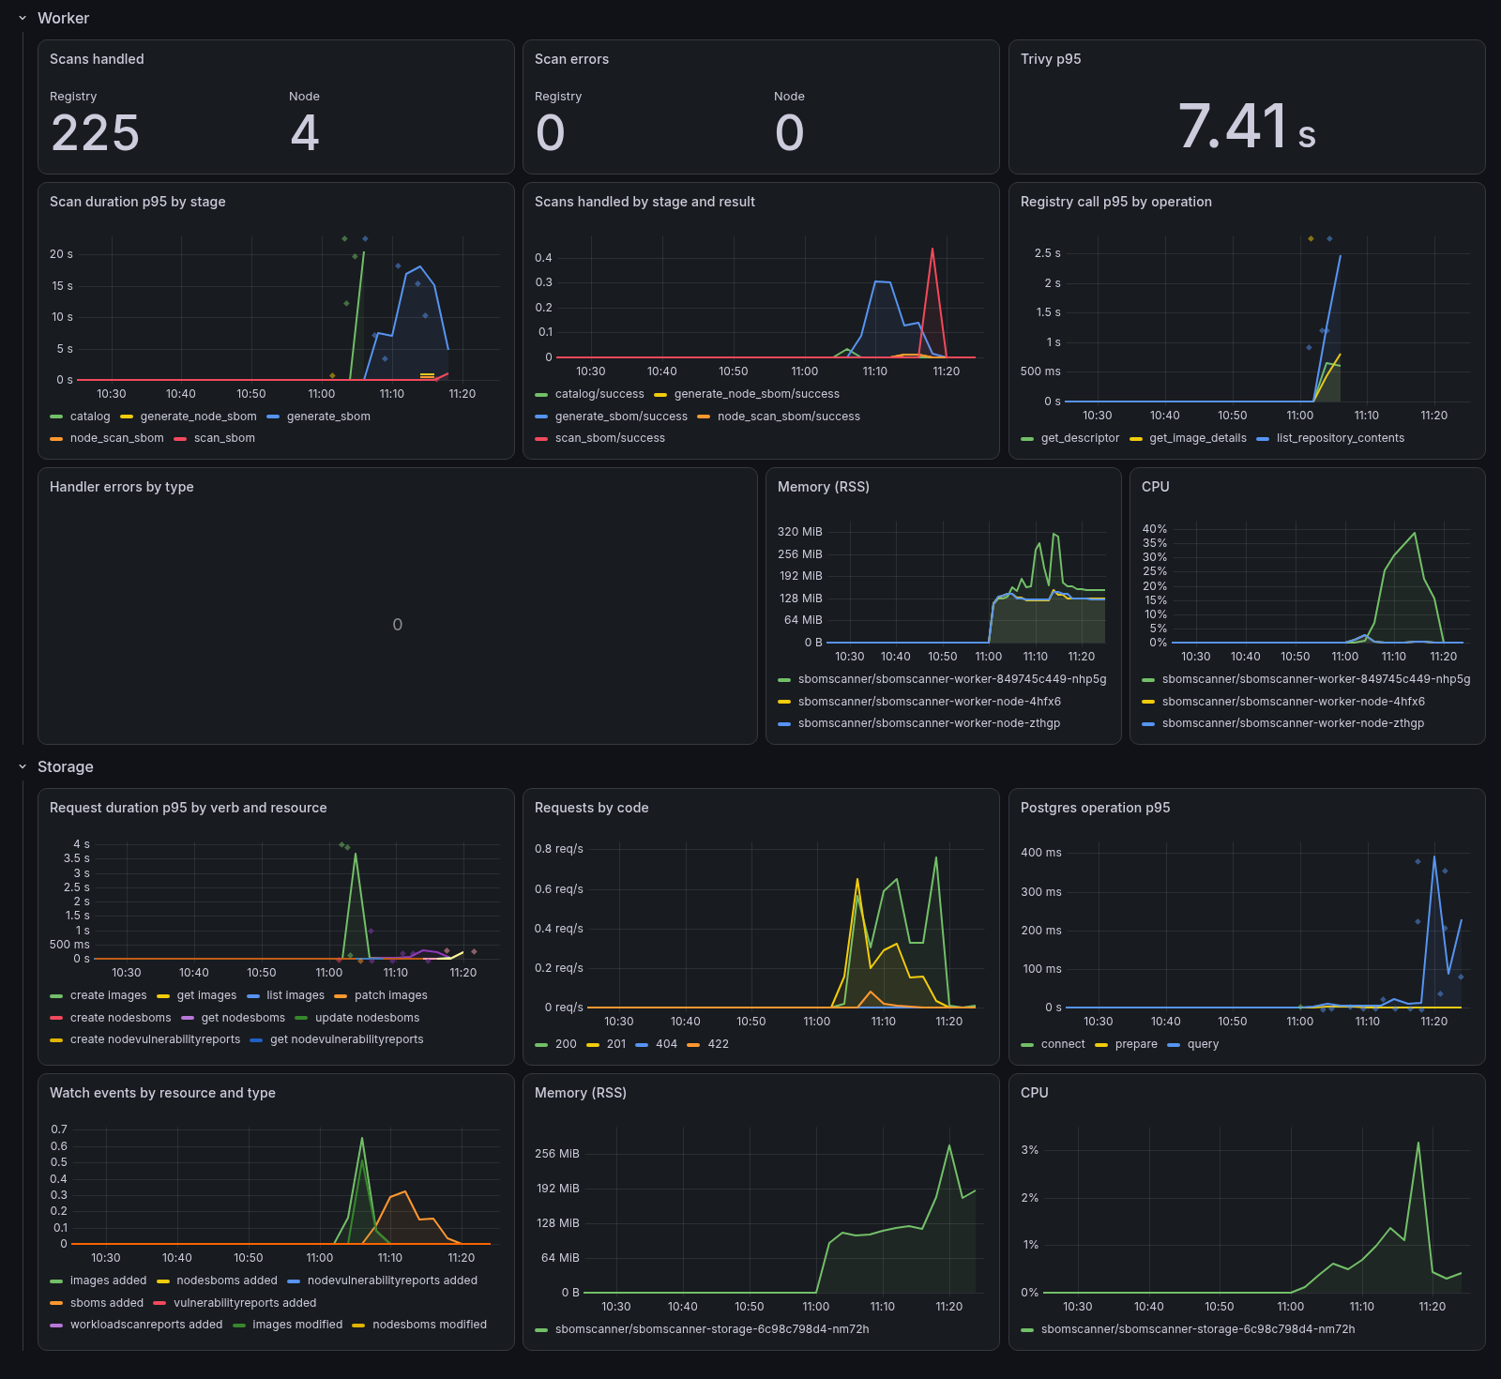Viewport: 1501px width, 1379px height.
Task: Select workloadscanreports added legend entry
Action: click(x=146, y=1325)
